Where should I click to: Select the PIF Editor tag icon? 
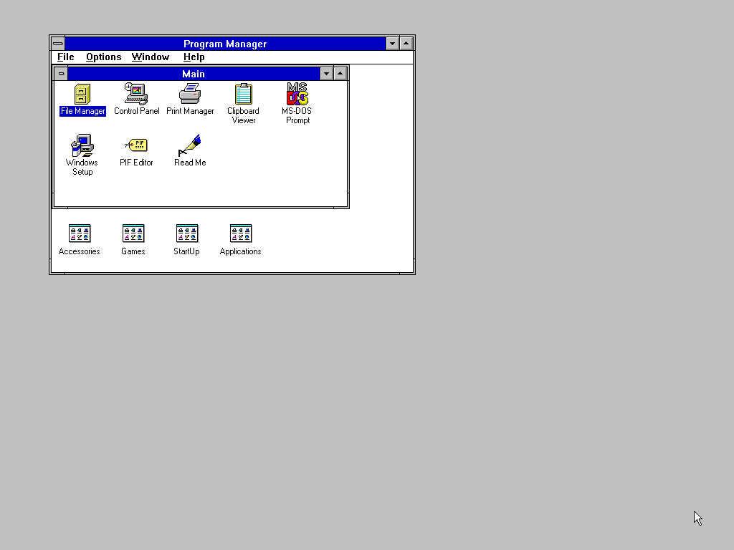point(136,145)
